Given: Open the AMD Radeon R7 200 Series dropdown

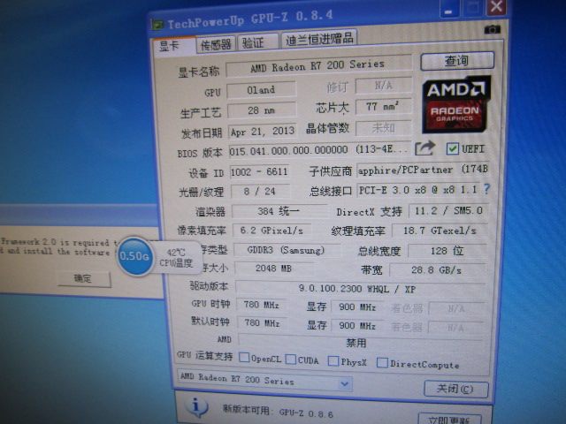Looking at the screenshot, I should [264, 380].
